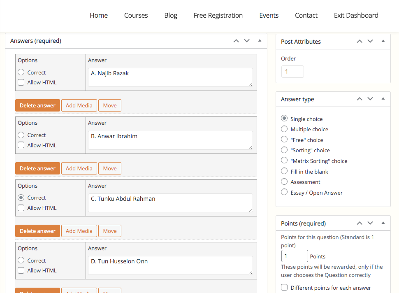Screen dimensions: 399x293
Task: Open the Courses menu item
Action: (x=136, y=15)
